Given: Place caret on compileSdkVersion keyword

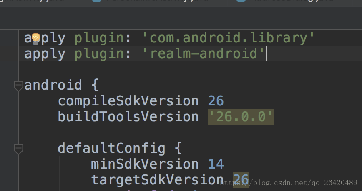Looking at the screenshot, I should (x=128, y=101).
